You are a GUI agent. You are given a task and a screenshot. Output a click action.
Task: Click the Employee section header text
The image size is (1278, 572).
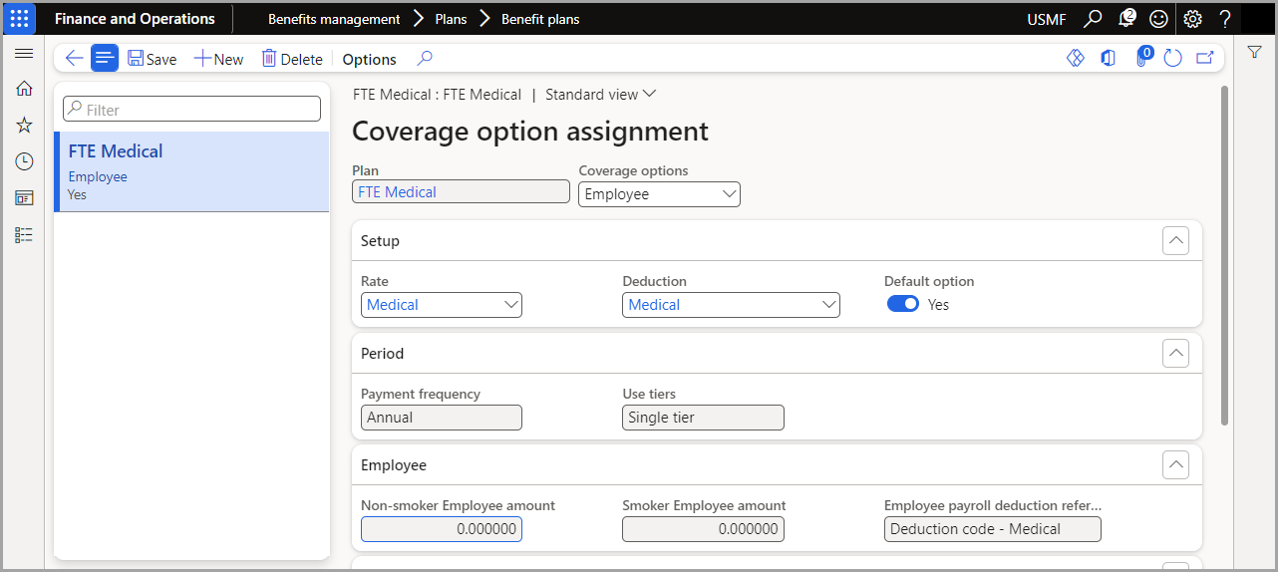[393, 464]
